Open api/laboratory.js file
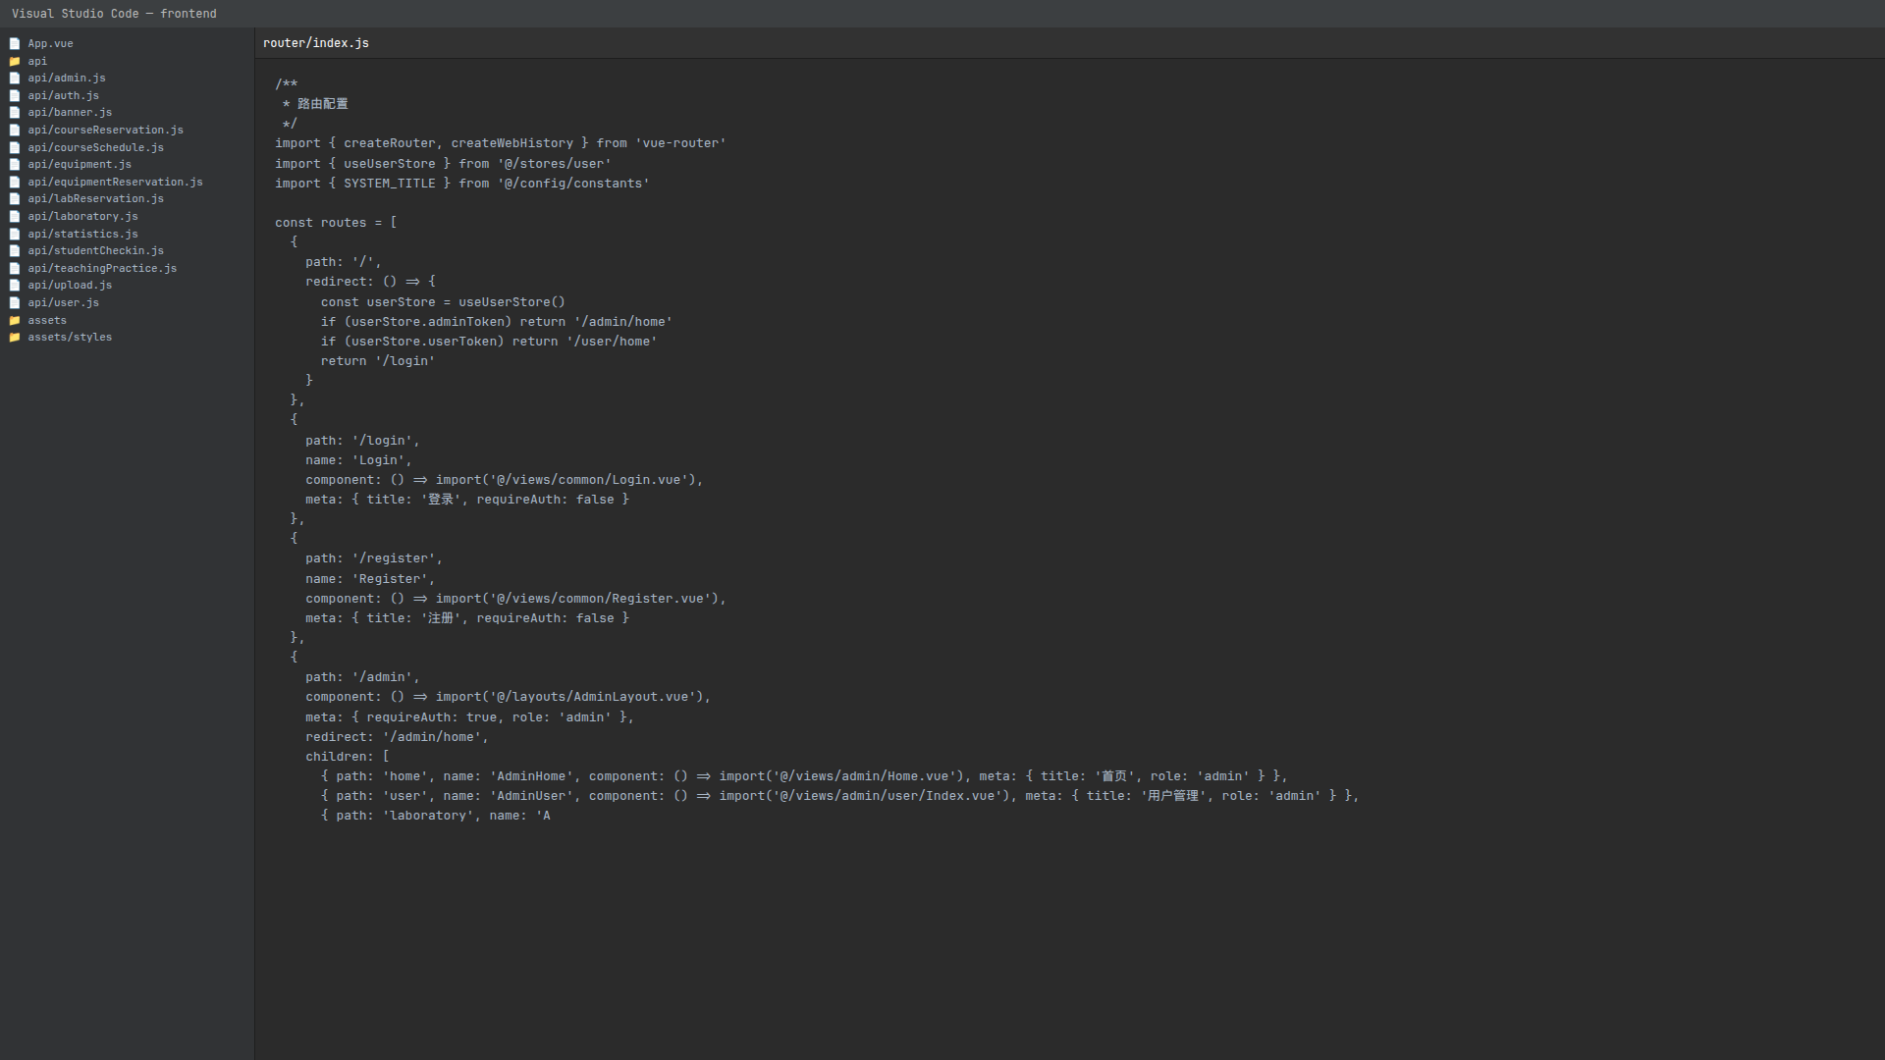Viewport: 1885px width, 1060px height. (82, 217)
